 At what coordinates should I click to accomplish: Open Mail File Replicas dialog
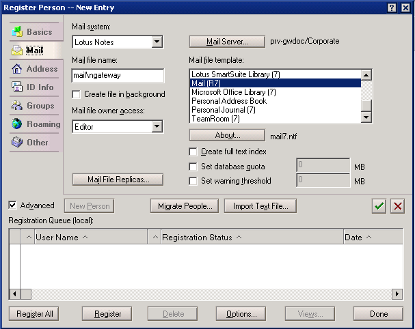(118, 180)
